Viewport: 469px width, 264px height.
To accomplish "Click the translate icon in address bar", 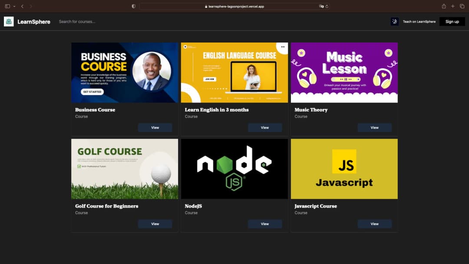I will (x=321, y=7).
